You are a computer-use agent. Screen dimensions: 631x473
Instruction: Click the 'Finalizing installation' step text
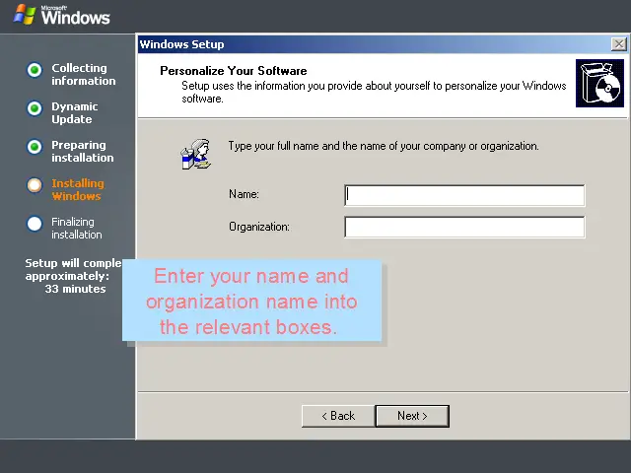[77, 228]
